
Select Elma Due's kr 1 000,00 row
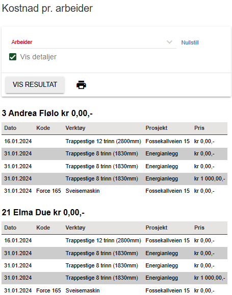(x=114, y=278)
